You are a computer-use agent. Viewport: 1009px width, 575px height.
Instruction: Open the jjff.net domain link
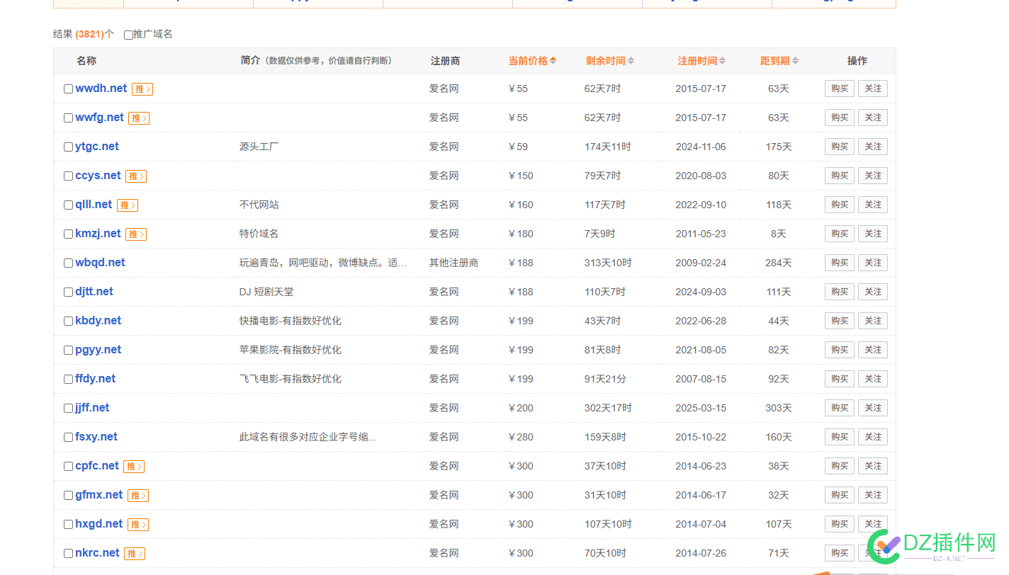[x=92, y=408]
